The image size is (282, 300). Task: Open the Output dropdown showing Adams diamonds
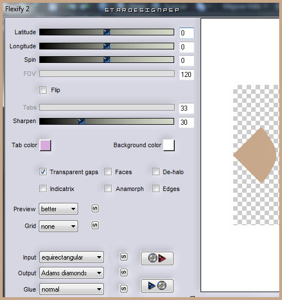(x=71, y=273)
